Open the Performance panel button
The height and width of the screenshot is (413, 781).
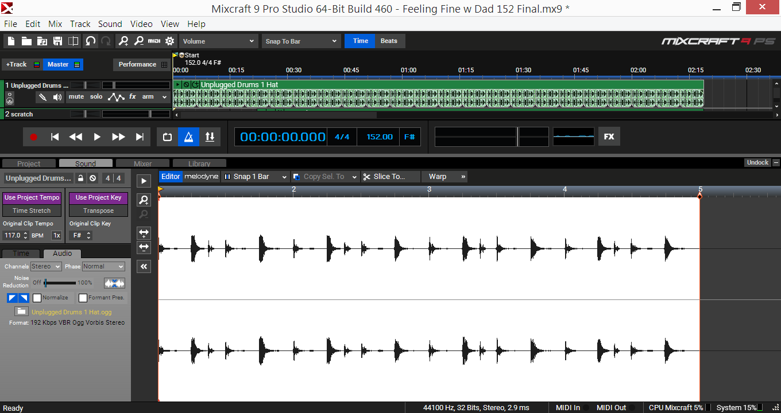pyautogui.click(x=142, y=64)
